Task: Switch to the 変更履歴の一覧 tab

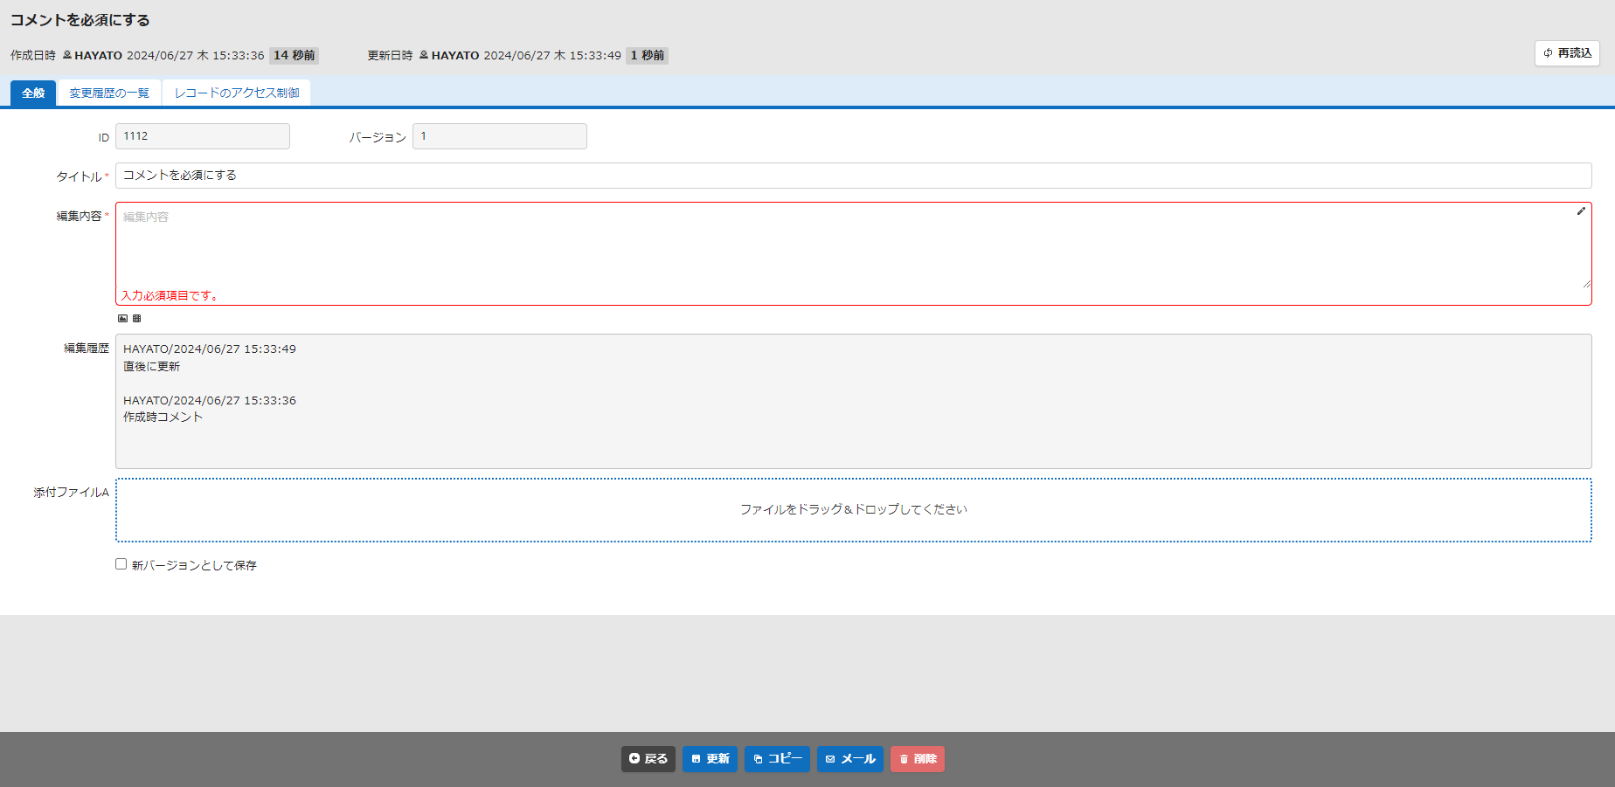Action: [x=109, y=93]
